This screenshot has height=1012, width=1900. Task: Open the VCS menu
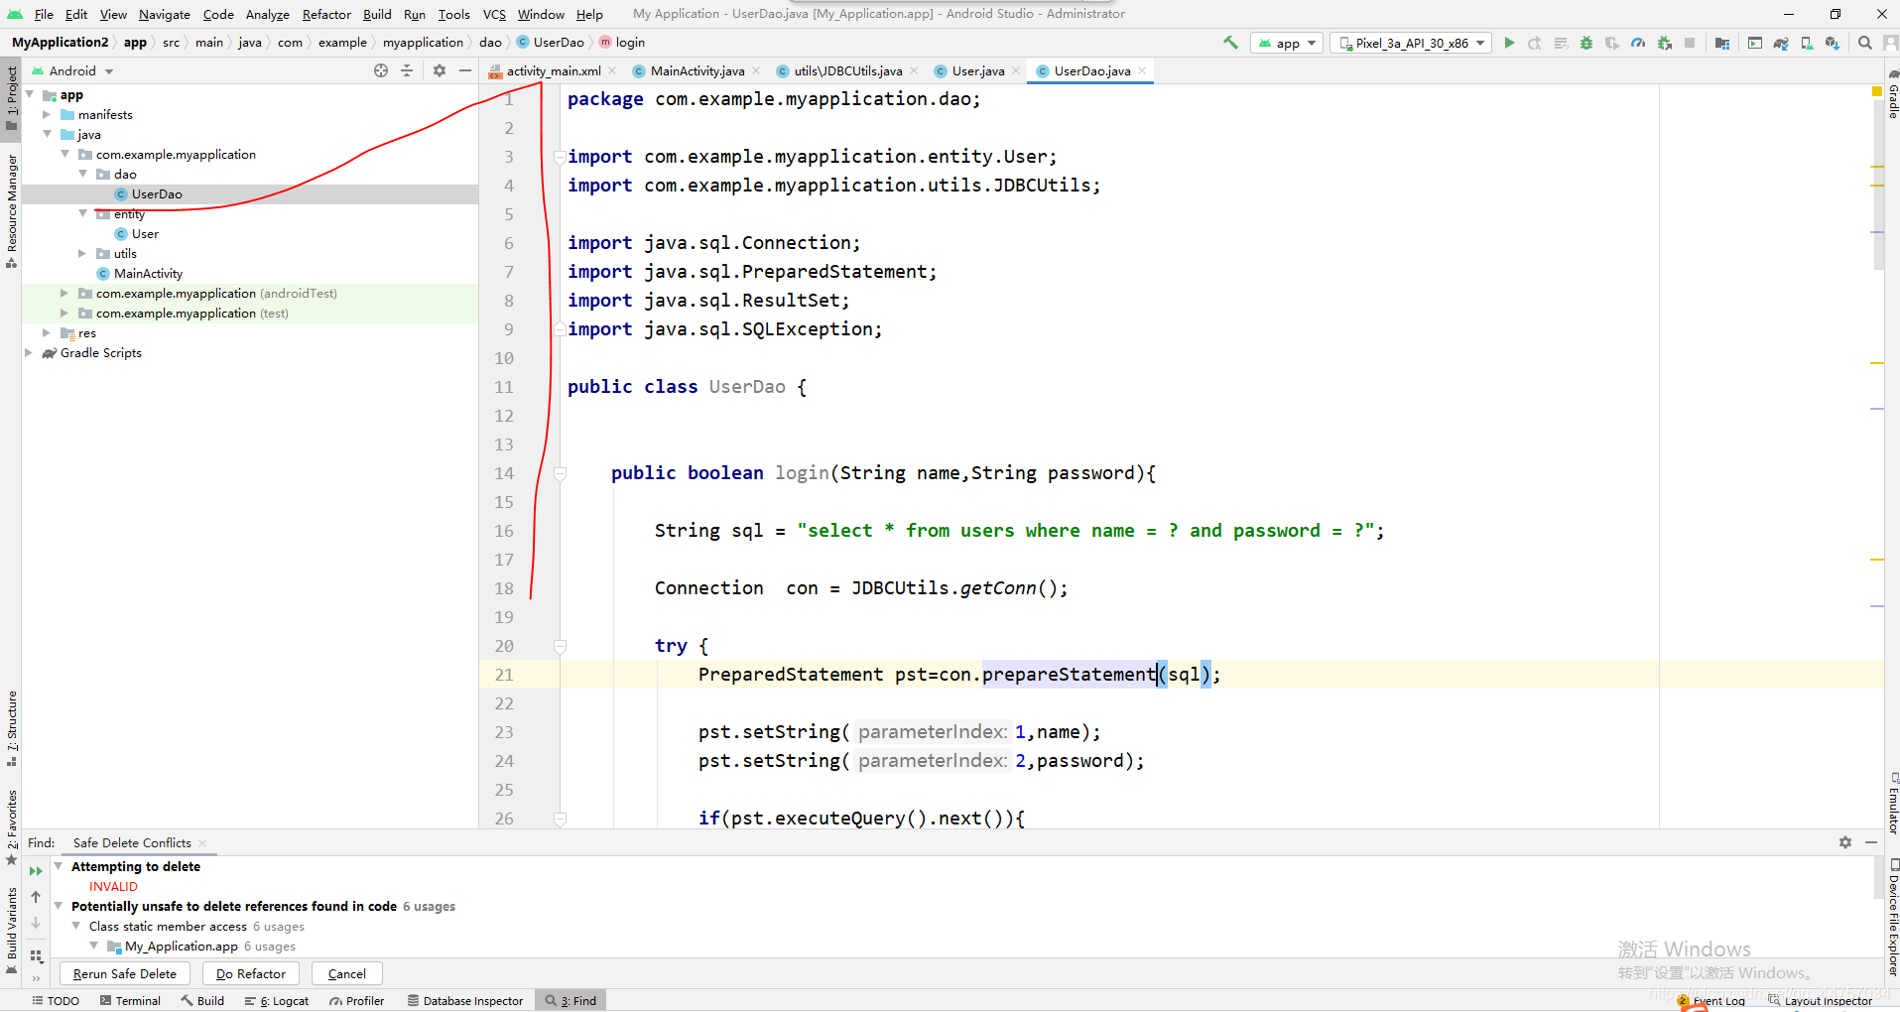(494, 14)
